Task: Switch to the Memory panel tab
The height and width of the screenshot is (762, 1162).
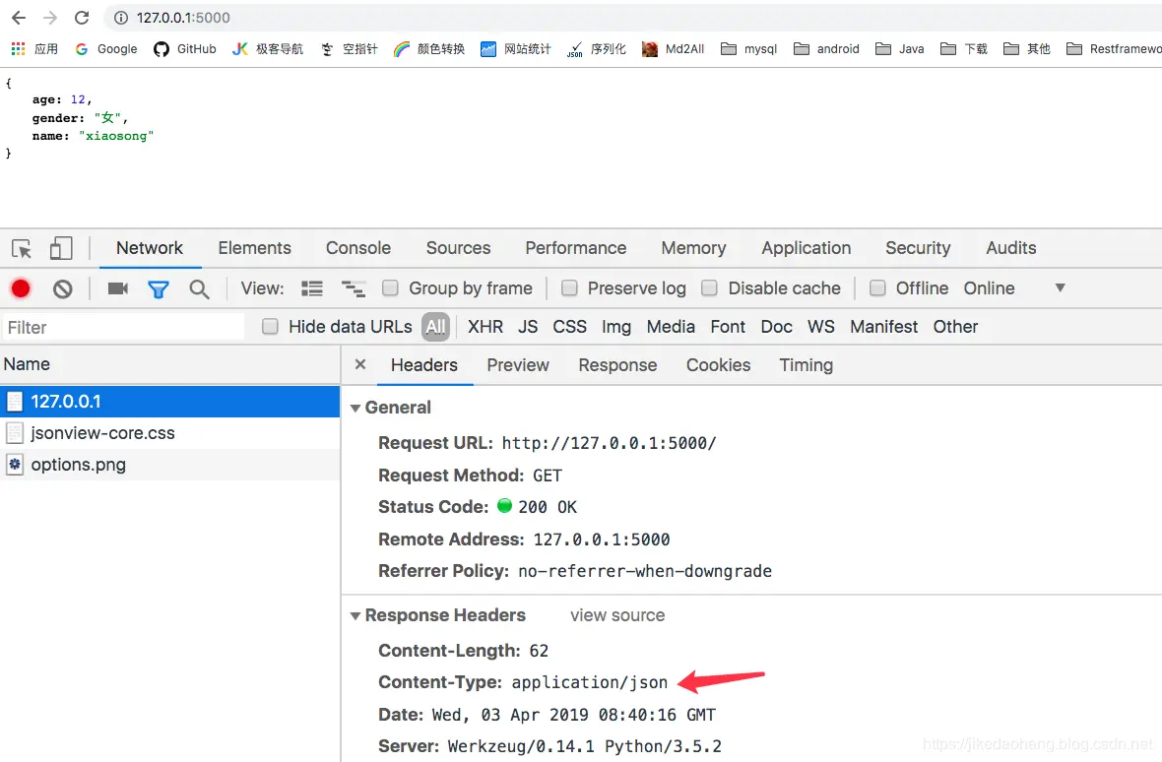Action: [x=693, y=248]
